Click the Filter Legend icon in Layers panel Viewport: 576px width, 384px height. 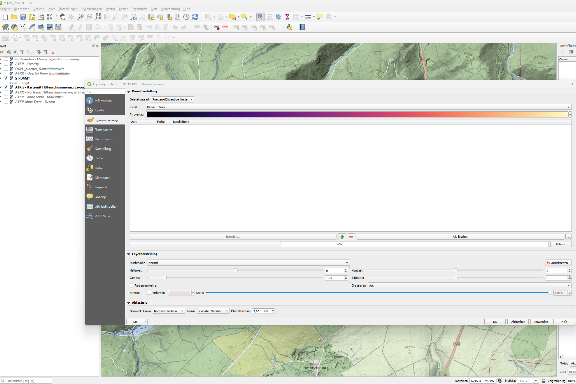click(x=22, y=52)
